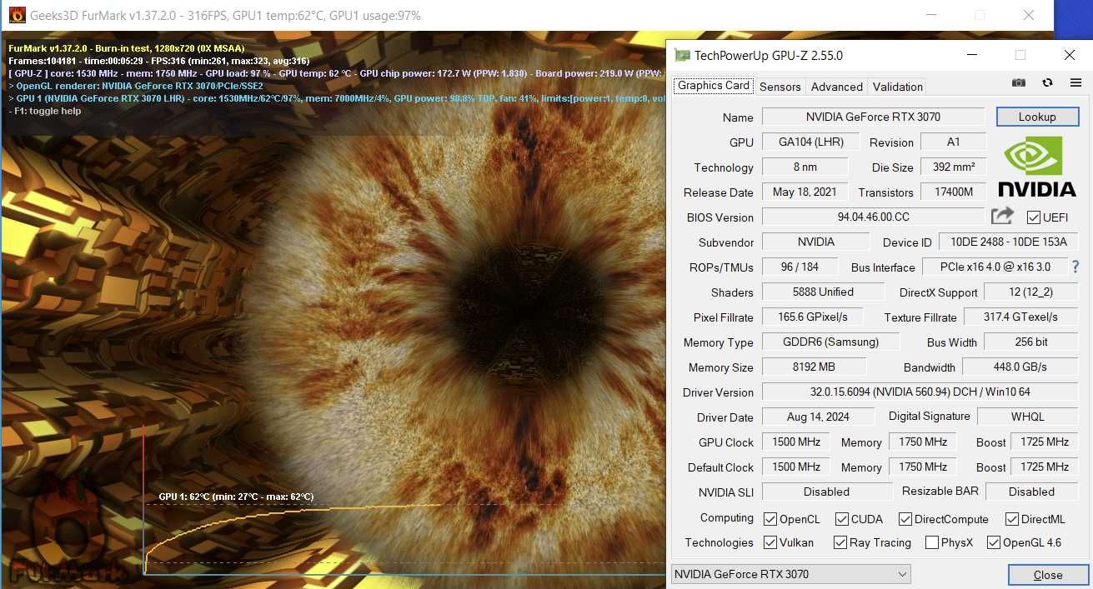
Task: Click the Die Size value 392 mm²
Action: (953, 167)
